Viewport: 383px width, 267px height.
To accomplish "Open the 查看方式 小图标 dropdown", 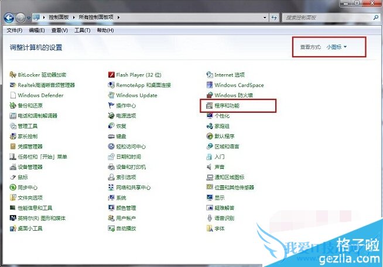I will [337, 47].
